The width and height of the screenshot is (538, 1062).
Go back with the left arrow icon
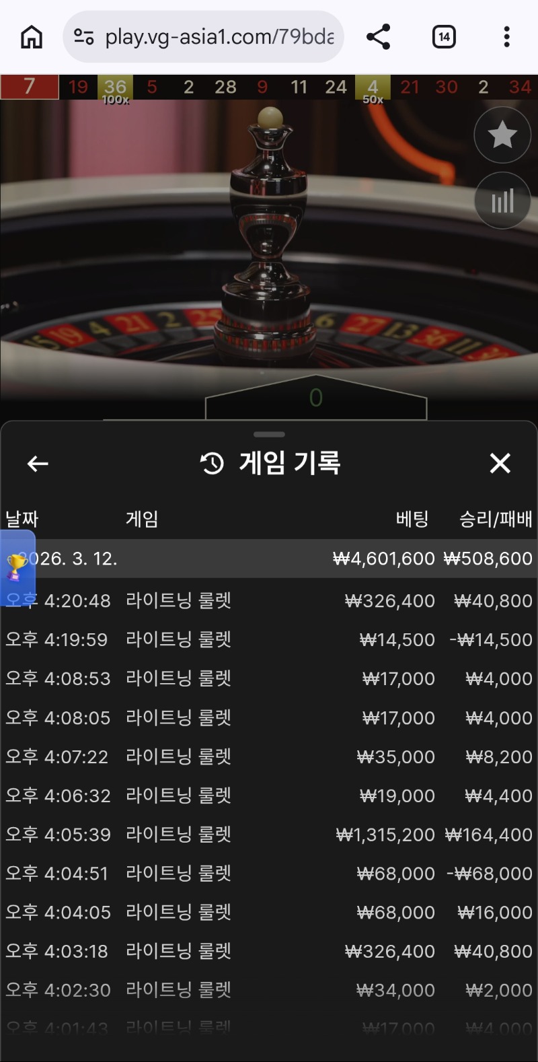tap(38, 464)
